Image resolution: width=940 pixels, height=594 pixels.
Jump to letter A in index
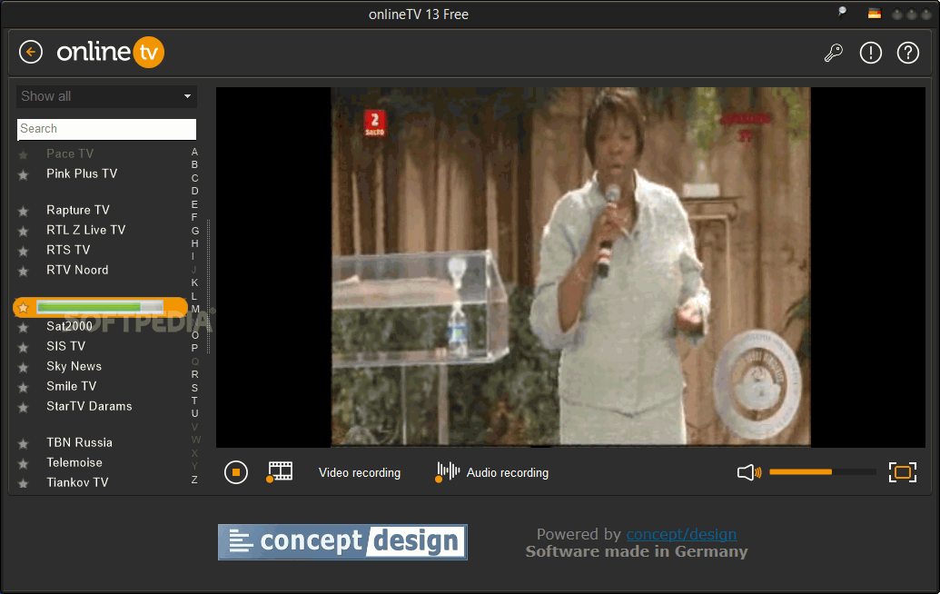click(194, 152)
